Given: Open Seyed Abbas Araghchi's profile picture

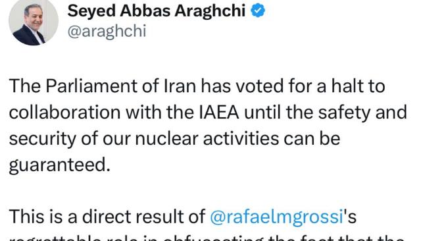Looking at the screenshot, I should (34, 21).
